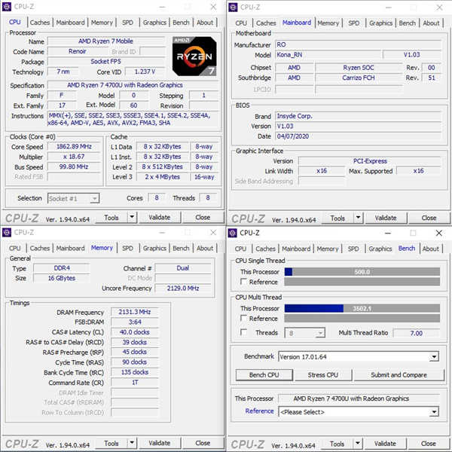Click the Multiplier x 18.67 value
This screenshot has width=452, height=452.
click(x=74, y=157)
